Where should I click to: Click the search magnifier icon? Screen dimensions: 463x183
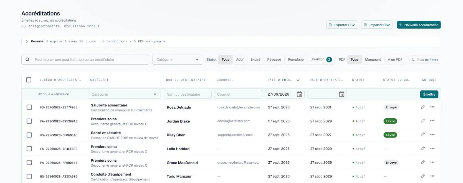coord(28,60)
